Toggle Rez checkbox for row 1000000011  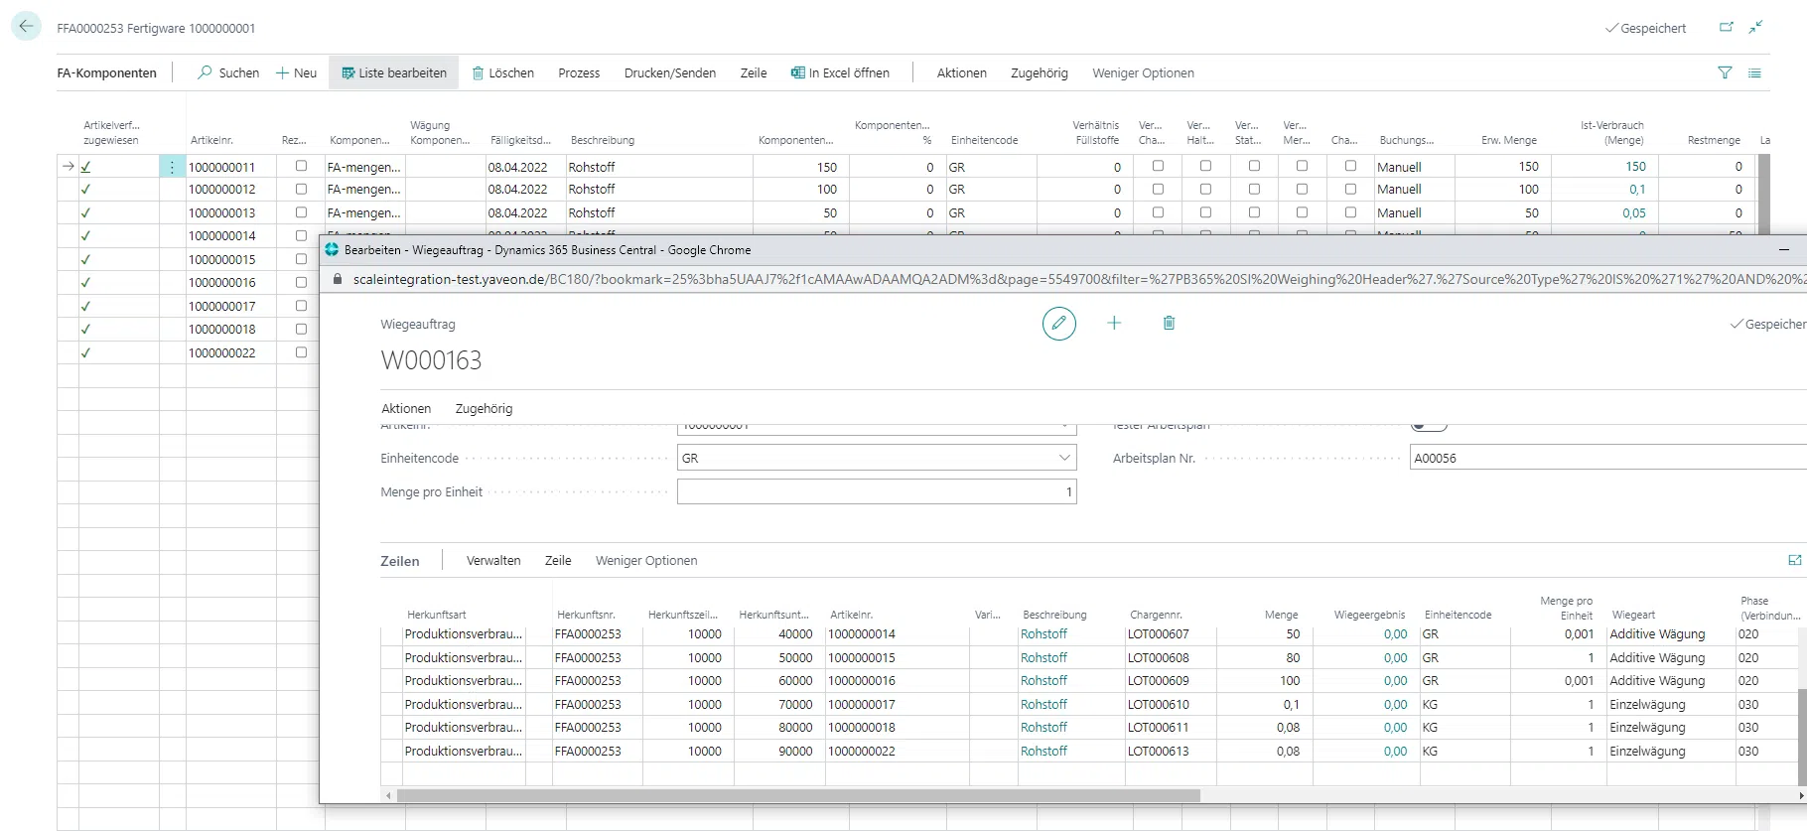(x=301, y=166)
